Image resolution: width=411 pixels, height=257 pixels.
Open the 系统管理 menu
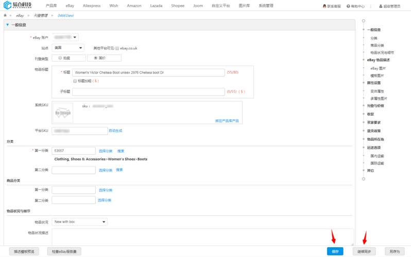pos(266,6)
